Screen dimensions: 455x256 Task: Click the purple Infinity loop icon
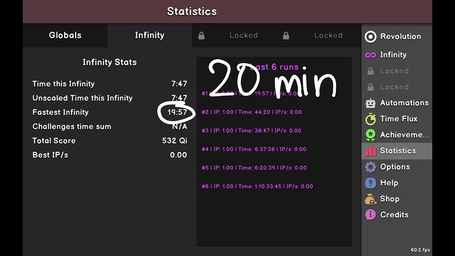(370, 55)
